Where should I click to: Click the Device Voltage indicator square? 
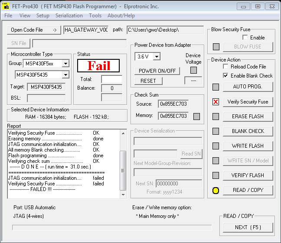(x=193, y=70)
